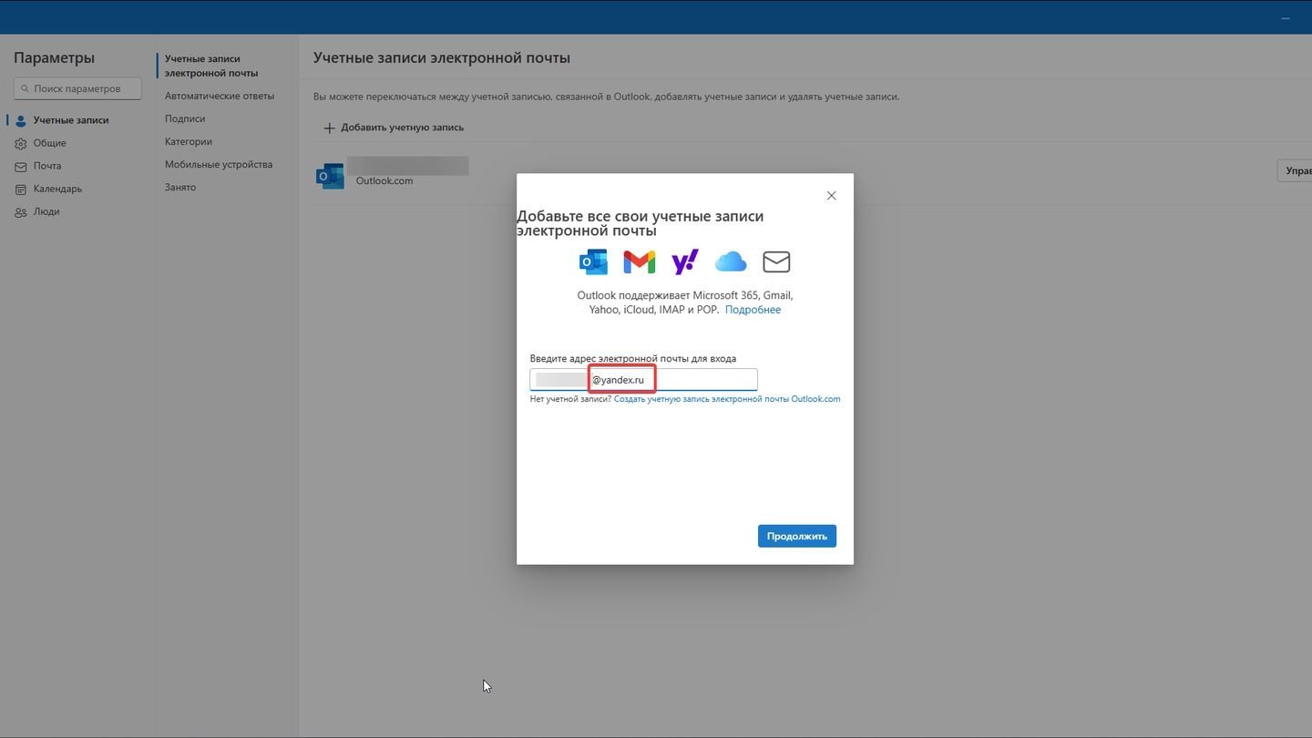
Task: Click Добавить учетную запись
Action: 394,128
